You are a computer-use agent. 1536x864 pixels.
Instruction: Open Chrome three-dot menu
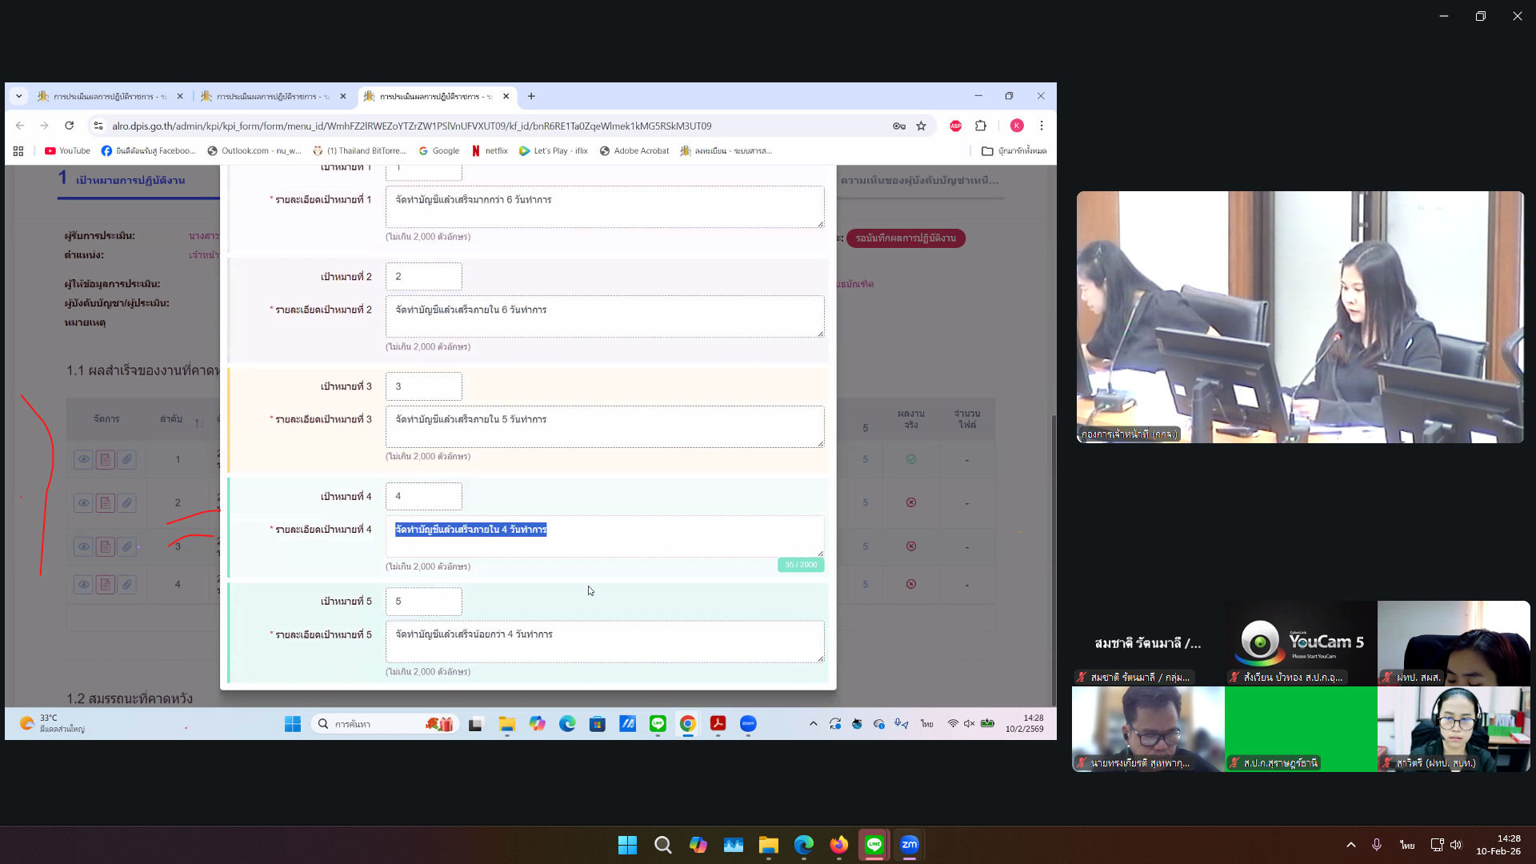click(x=1042, y=126)
